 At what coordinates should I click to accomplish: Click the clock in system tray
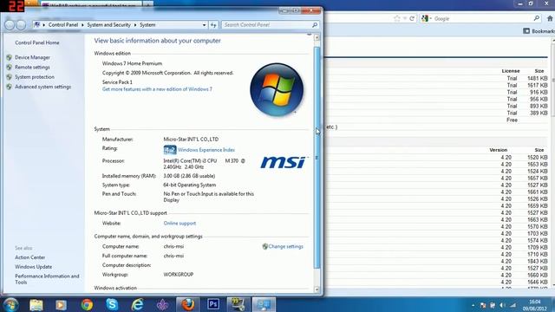(x=535, y=305)
